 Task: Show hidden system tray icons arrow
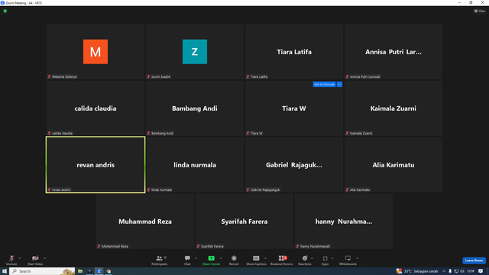tap(444, 271)
